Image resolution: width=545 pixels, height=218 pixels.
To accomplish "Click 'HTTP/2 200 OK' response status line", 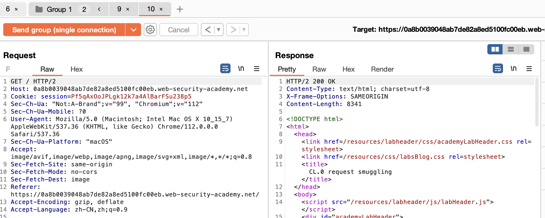I will [311, 81].
